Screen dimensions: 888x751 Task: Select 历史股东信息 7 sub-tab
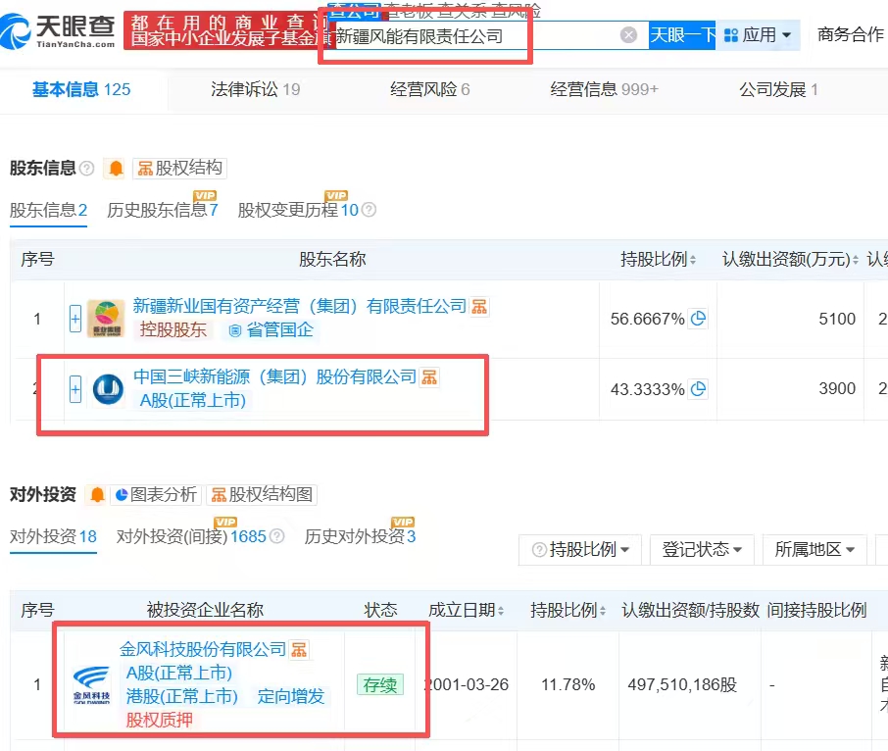pos(163,210)
